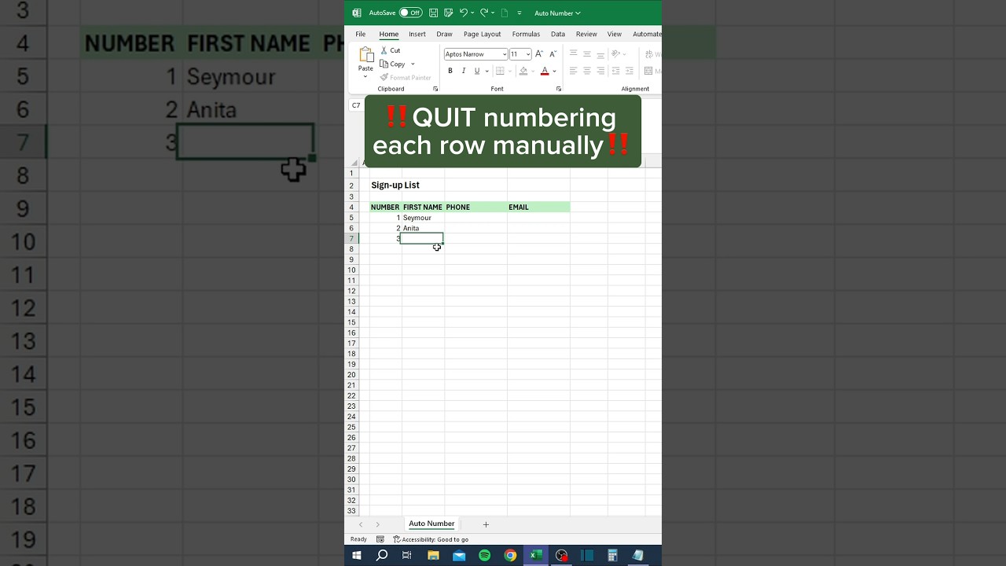Click the Name Box showing C7
Viewport: 1006px width, 566px height.
click(356, 105)
